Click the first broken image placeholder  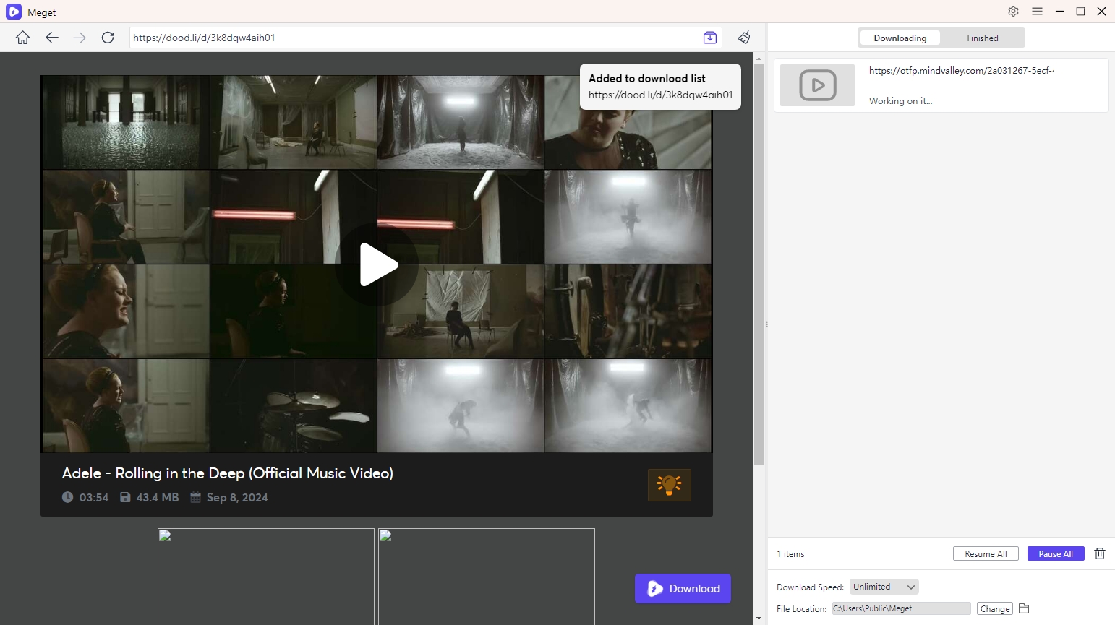tap(266, 577)
